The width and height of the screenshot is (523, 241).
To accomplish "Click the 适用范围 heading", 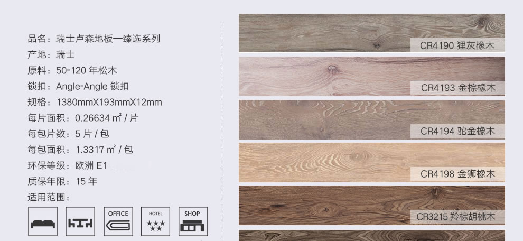I will [49, 197].
